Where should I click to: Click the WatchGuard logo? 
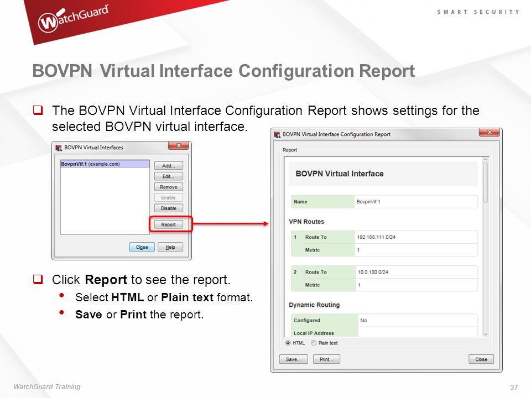coord(74,18)
